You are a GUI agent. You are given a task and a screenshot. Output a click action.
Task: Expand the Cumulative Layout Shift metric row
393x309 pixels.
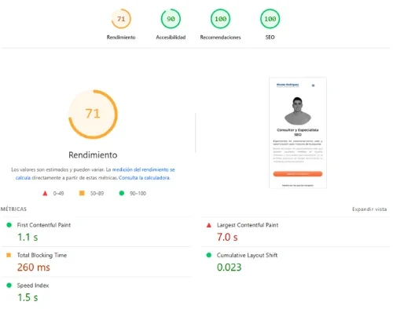point(296,262)
